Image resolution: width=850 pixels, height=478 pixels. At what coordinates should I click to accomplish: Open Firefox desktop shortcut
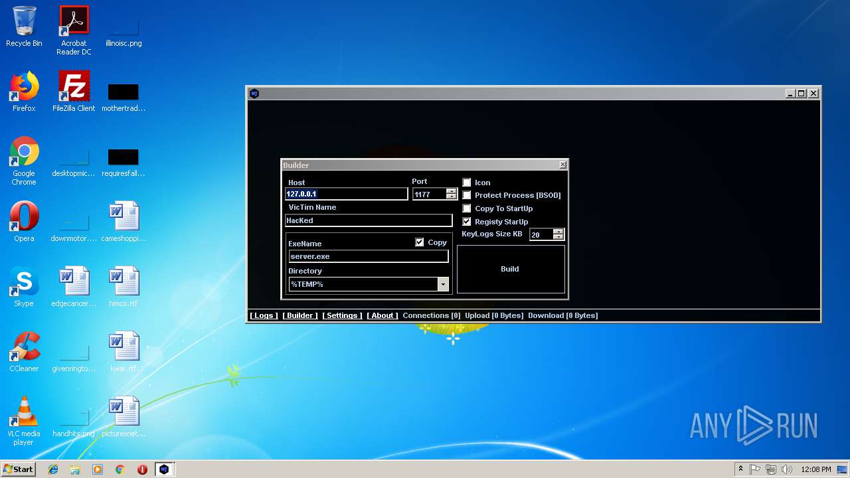coord(24,92)
